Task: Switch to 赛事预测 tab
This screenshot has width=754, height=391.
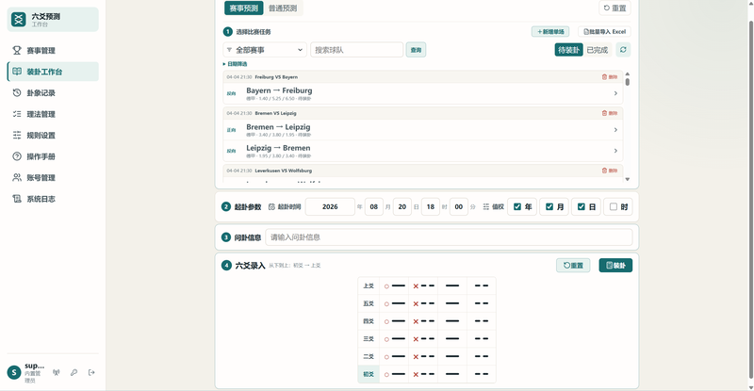Action: pyautogui.click(x=244, y=8)
